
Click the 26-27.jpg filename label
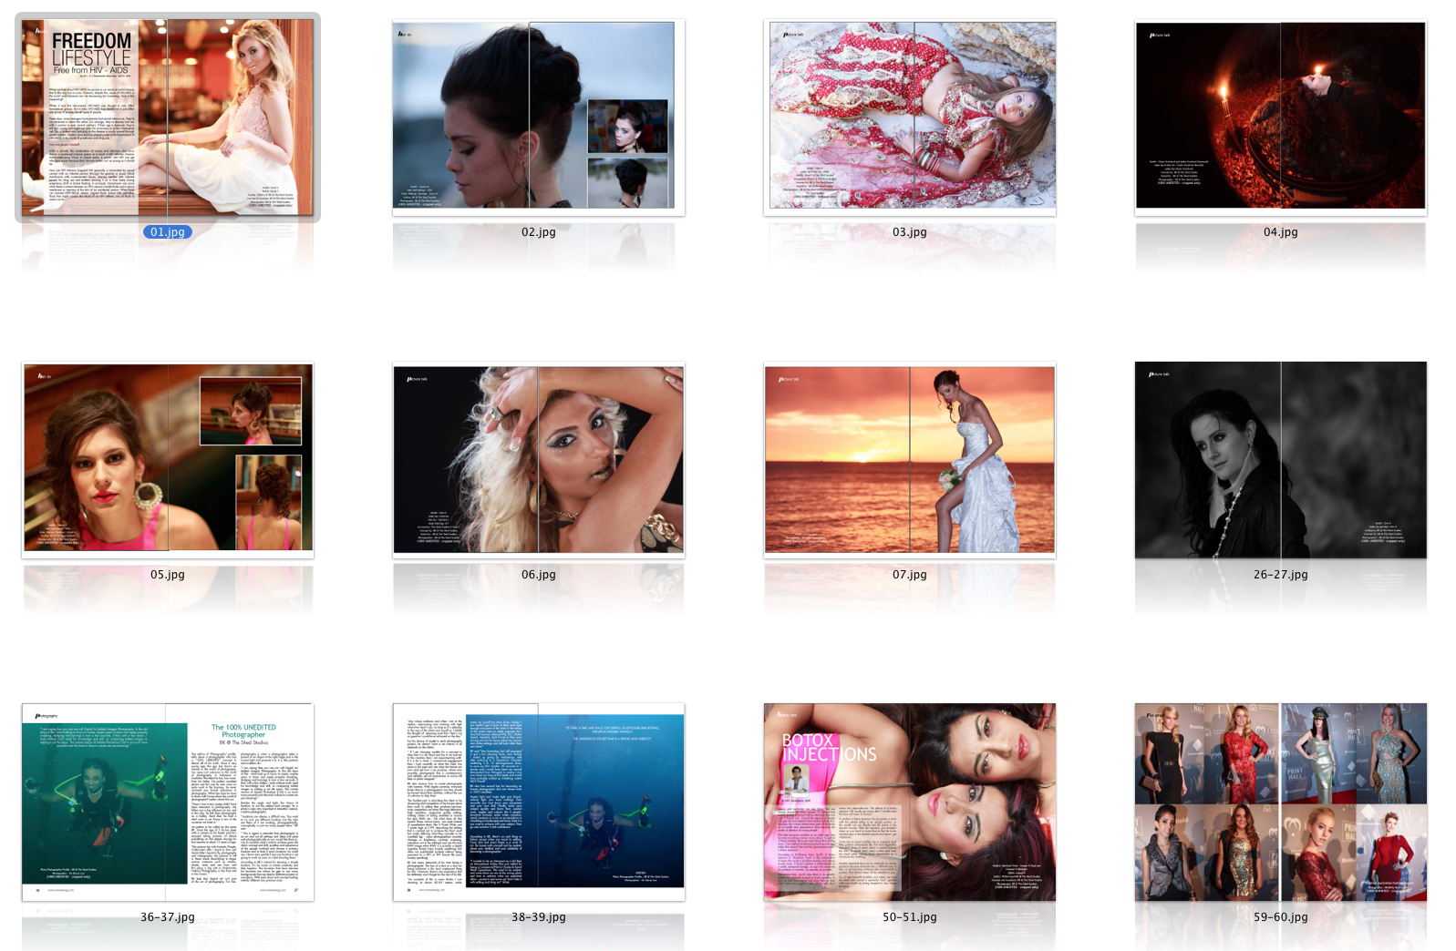point(1280,575)
